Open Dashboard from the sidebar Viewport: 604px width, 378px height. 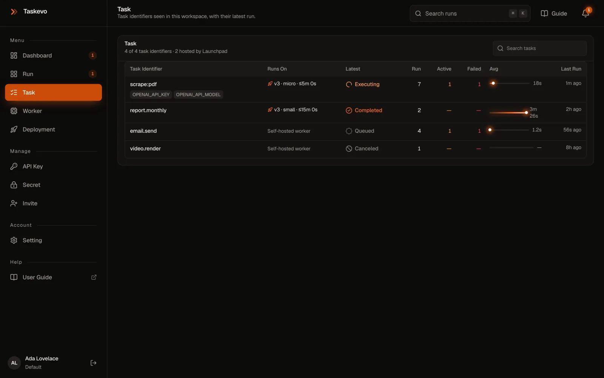(x=53, y=56)
